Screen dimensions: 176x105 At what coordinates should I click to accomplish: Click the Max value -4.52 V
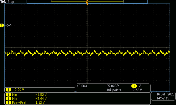[41, 95]
